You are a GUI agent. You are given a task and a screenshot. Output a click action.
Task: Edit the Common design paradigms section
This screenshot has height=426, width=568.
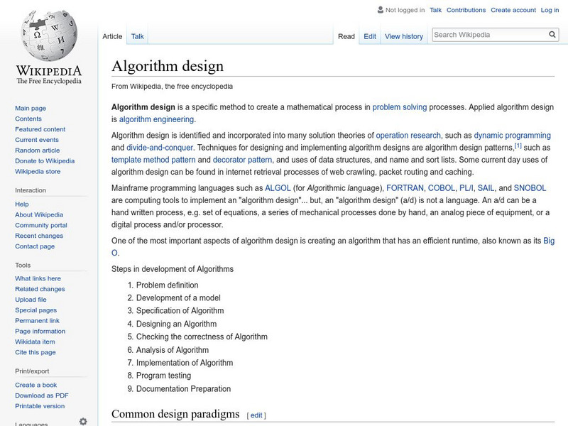click(x=256, y=415)
